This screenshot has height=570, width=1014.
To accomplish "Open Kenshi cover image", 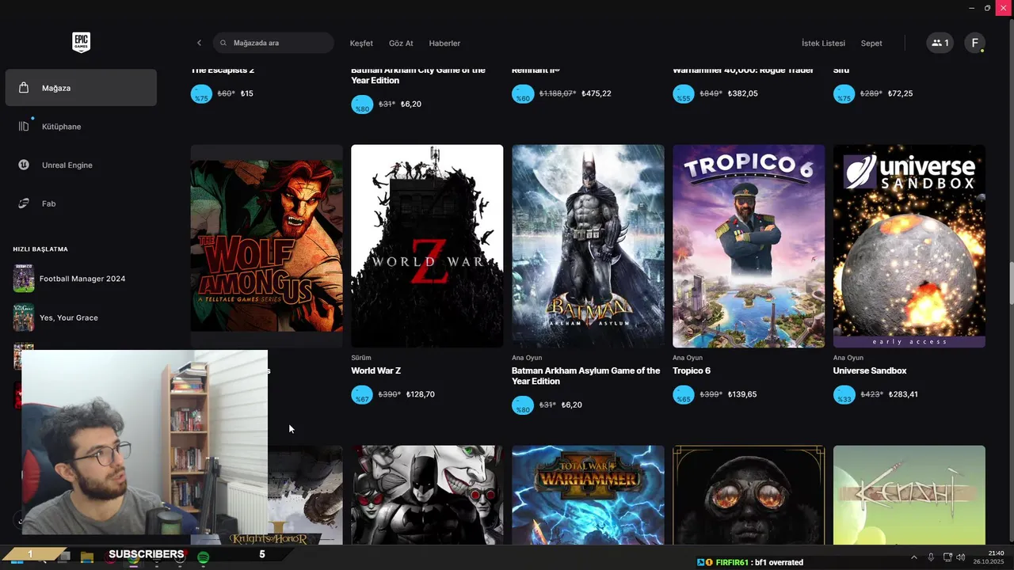I will [909, 495].
